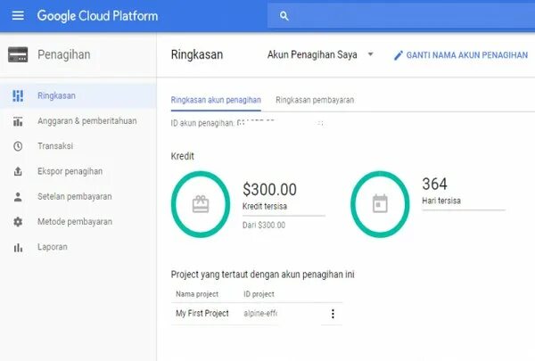Viewport: 535px width, 361px height.
Task: Click the gift icon in credit circle
Action: (201, 204)
